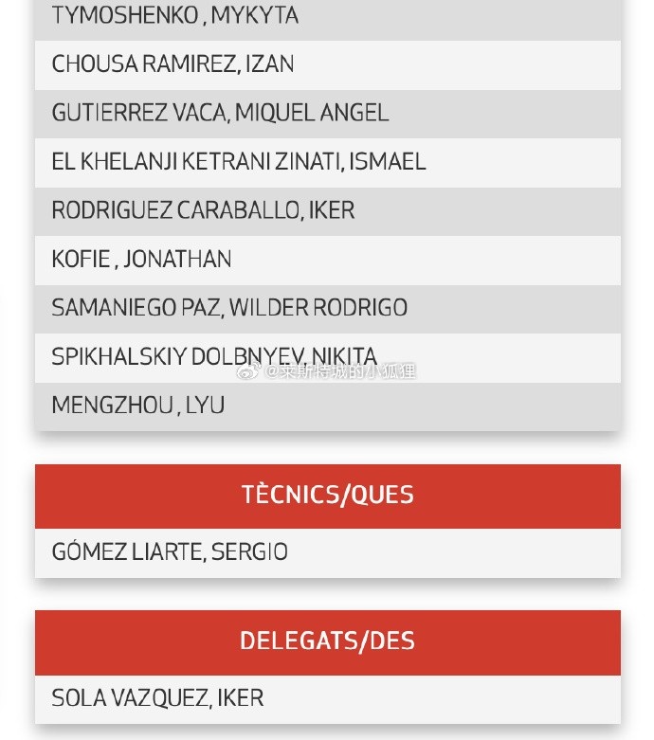Tap the surname RODRIGUEZ CARABALLO
The image size is (654, 740).
176,210
